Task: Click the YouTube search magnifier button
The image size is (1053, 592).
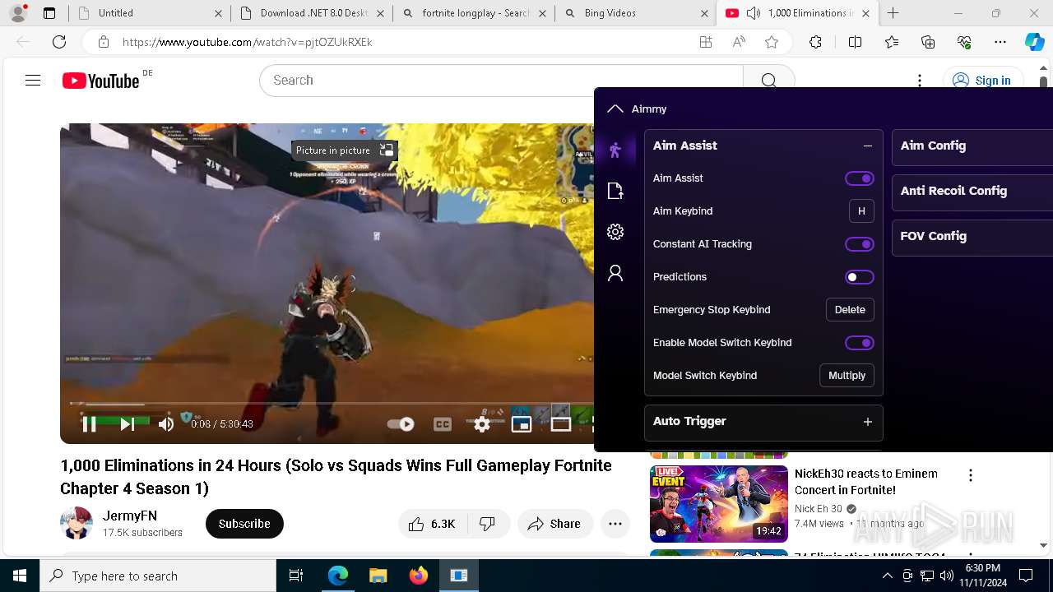Action: tap(768, 81)
